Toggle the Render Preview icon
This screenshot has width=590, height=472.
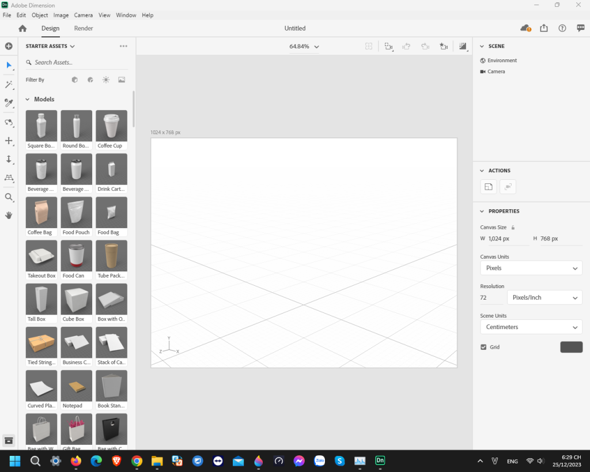pos(463,46)
